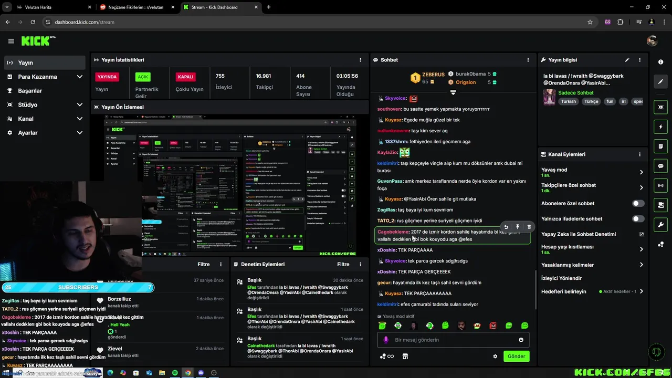The image size is (672, 378).
Task: Click the pencil edit icon in Yayın bilgisi
Action: tap(627, 60)
